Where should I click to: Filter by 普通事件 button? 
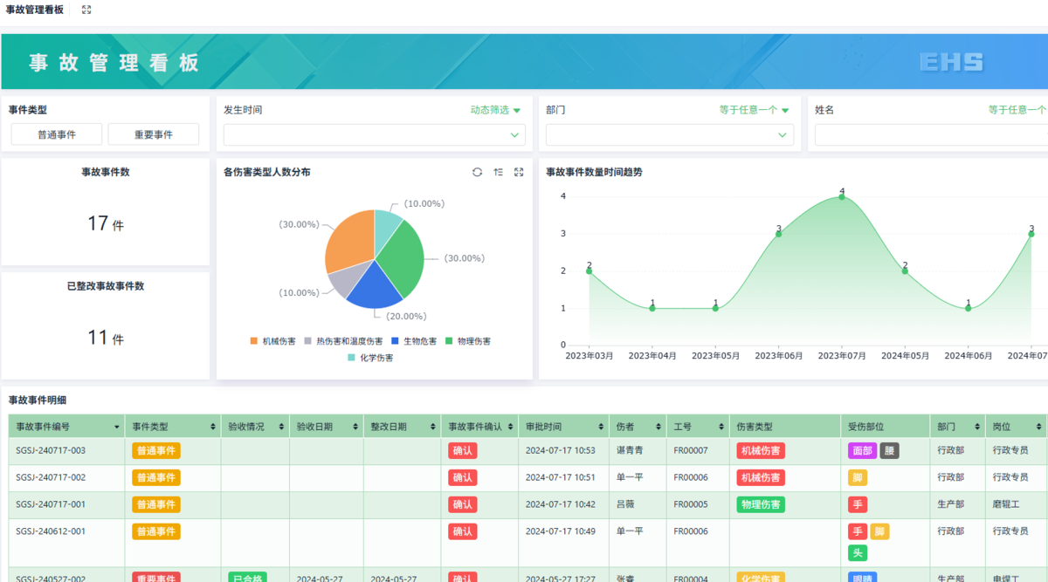pyautogui.click(x=57, y=134)
